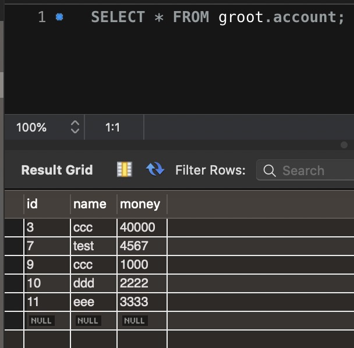Click the money cell showing 1000

click(141, 265)
